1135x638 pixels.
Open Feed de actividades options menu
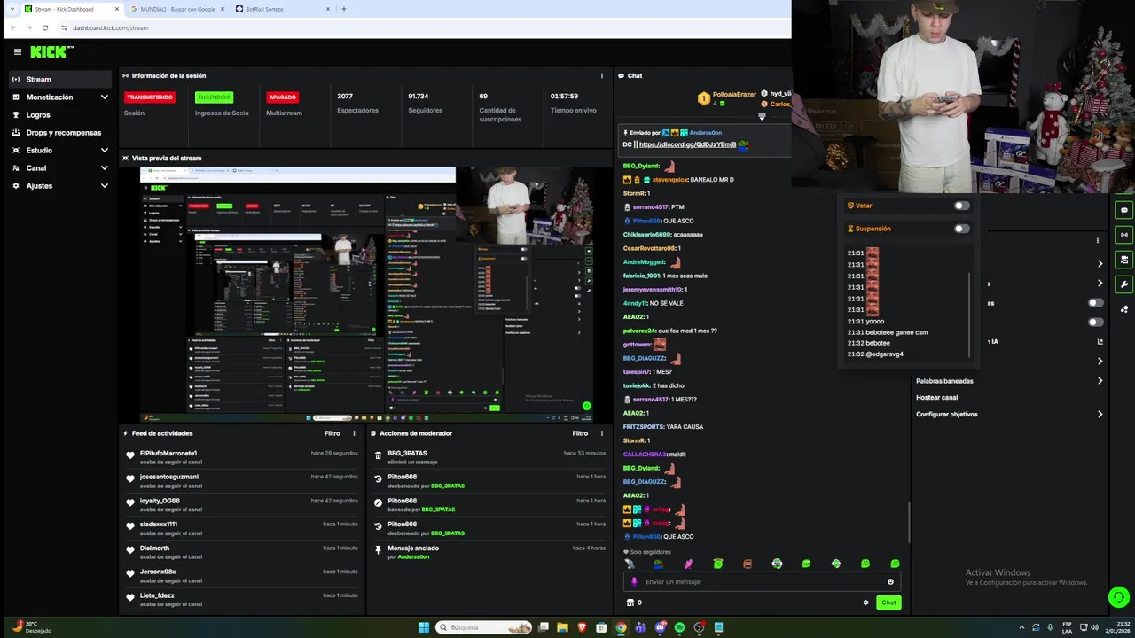(354, 433)
